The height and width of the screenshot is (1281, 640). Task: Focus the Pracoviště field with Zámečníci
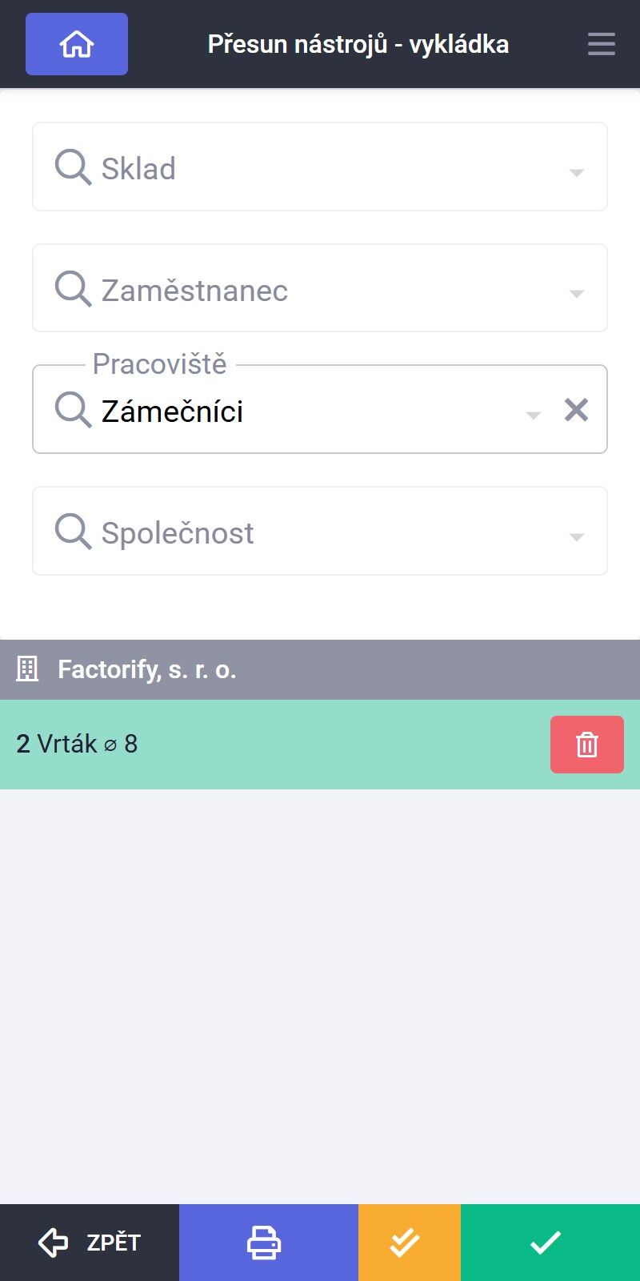320,409
